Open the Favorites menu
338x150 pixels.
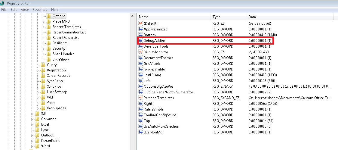(x=40, y=10)
